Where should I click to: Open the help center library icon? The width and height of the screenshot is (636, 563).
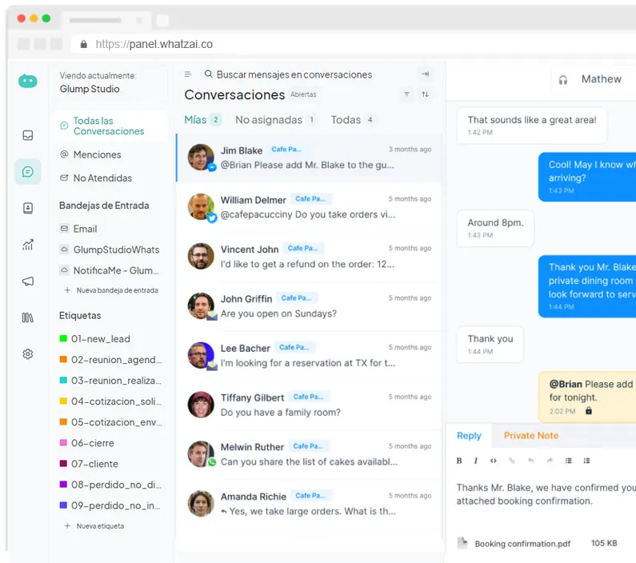pyautogui.click(x=27, y=317)
